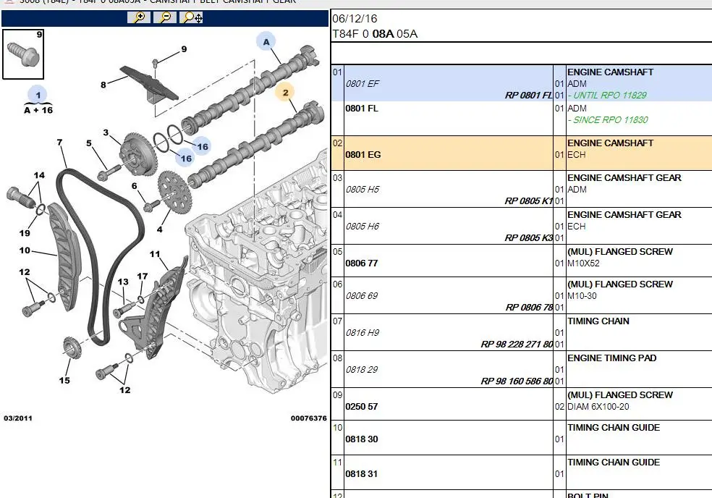Image resolution: width=712 pixels, height=498 pixels.
Task: Click diagram label 11 for chain guide
Action: pyautogui.click(x=155, y=254)
